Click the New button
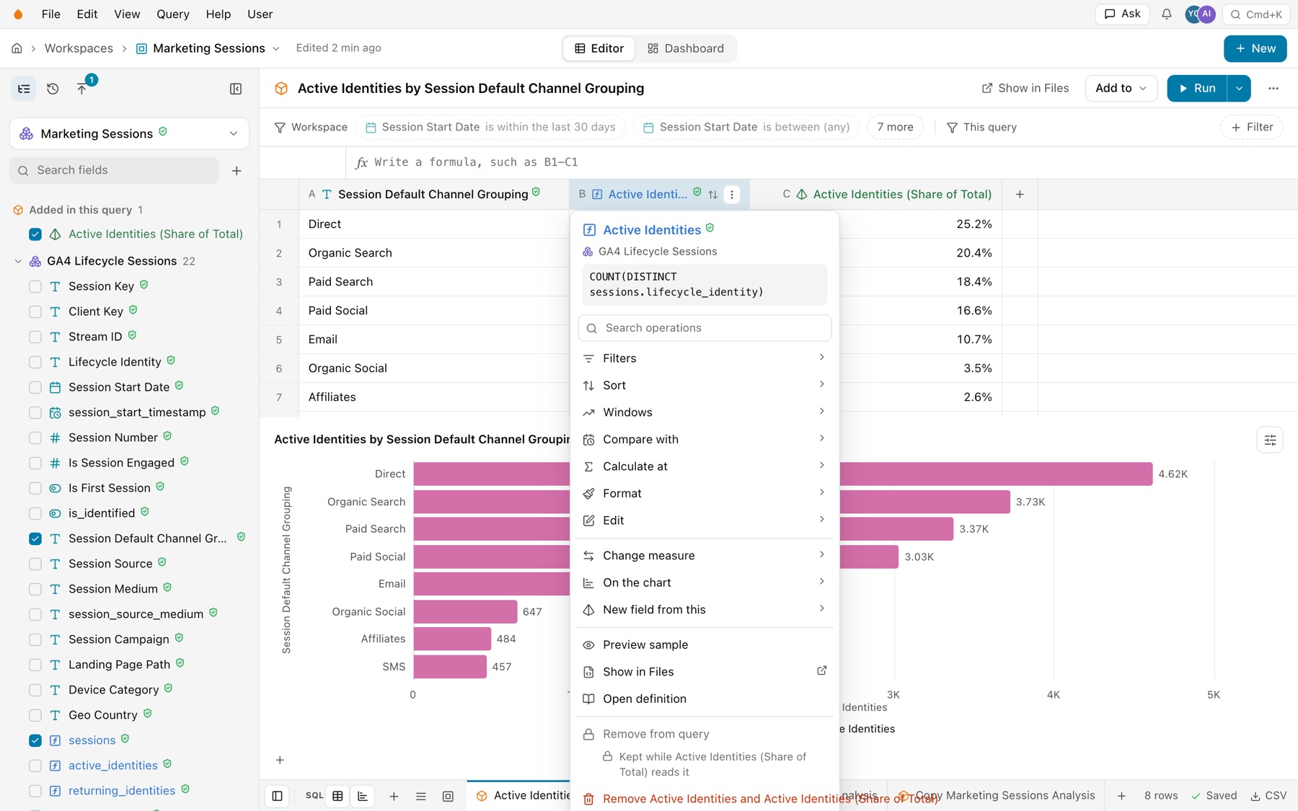 [1255, 48]
